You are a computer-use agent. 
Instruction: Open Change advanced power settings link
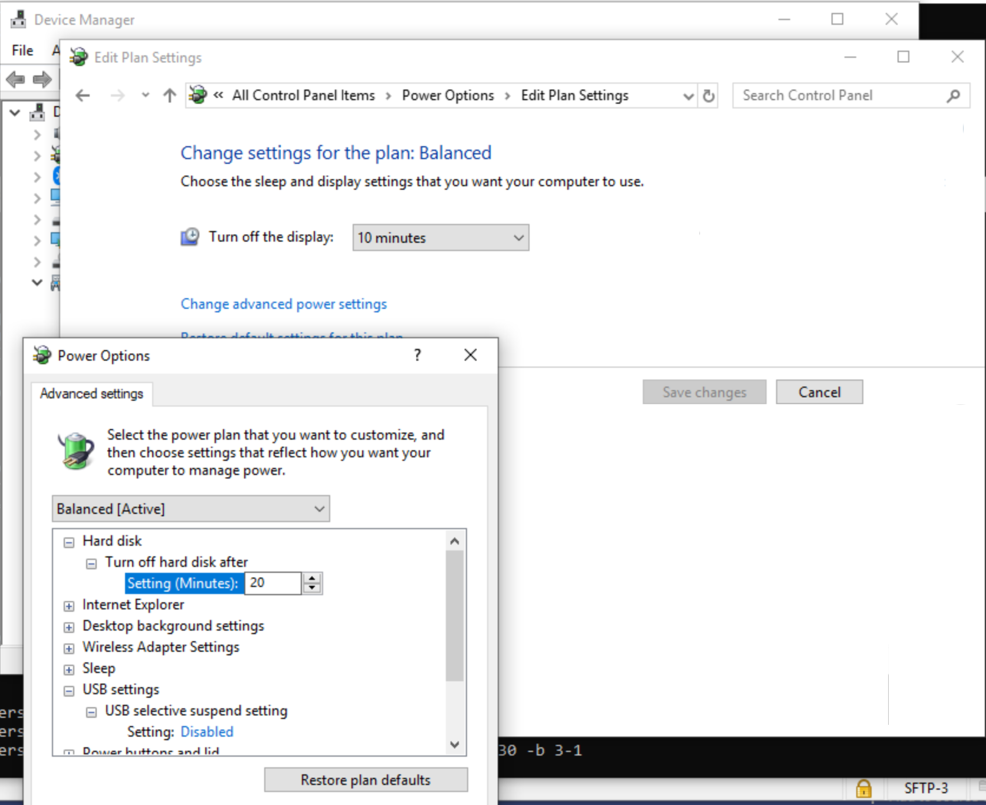284,303
